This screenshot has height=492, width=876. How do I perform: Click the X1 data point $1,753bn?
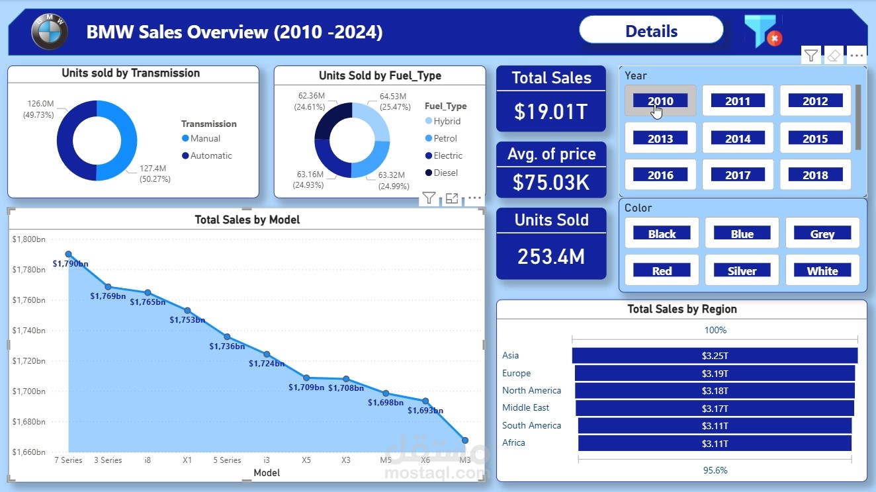187,310
